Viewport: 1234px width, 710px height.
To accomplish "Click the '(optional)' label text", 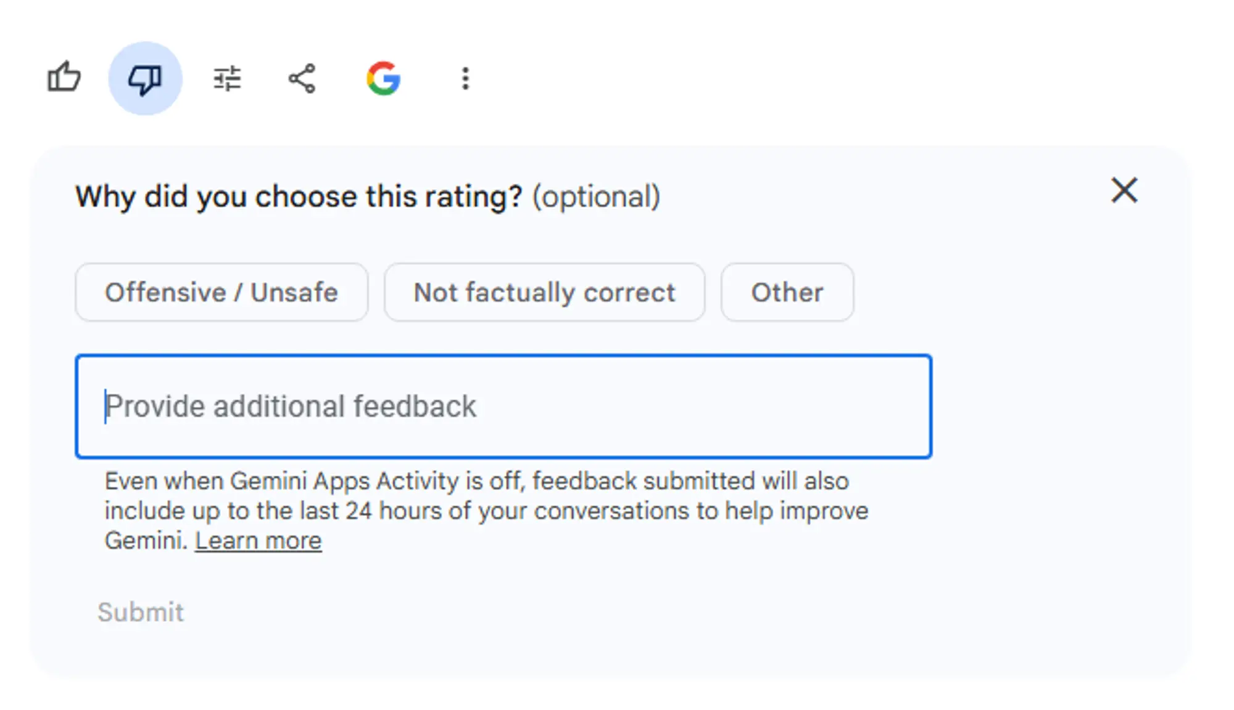I will click(596, 197).
